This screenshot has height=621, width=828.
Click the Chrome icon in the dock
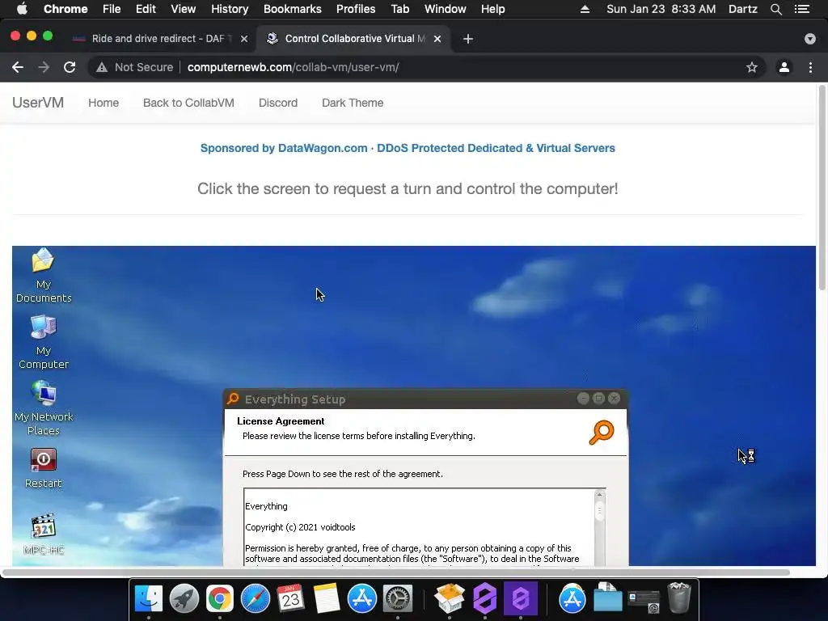click(x=220, y=598)
